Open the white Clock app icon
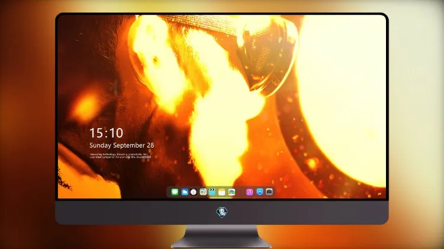Screen dimensions: 444x249 (194, 192)
